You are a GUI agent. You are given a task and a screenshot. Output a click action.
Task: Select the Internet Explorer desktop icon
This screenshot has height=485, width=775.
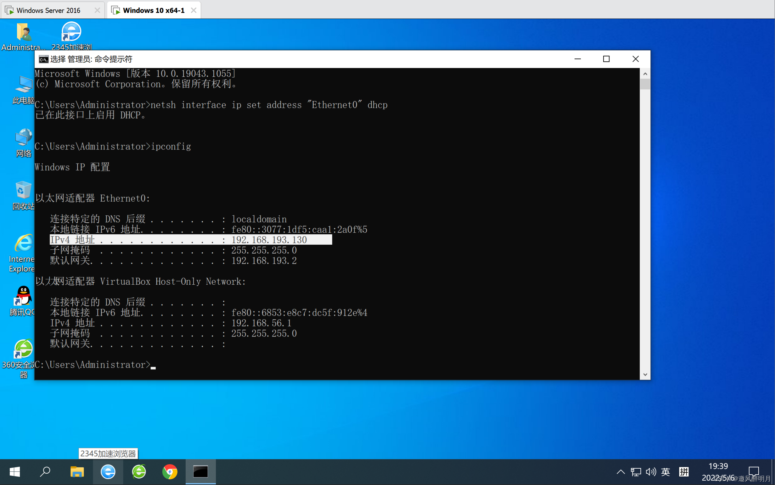tap(22, 254)
